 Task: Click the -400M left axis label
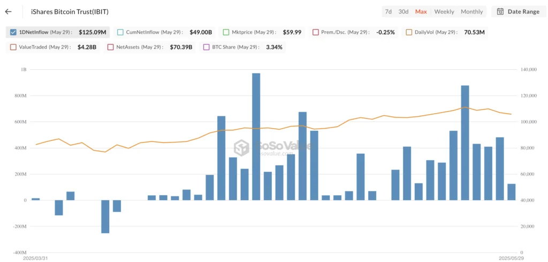(19, 252)
